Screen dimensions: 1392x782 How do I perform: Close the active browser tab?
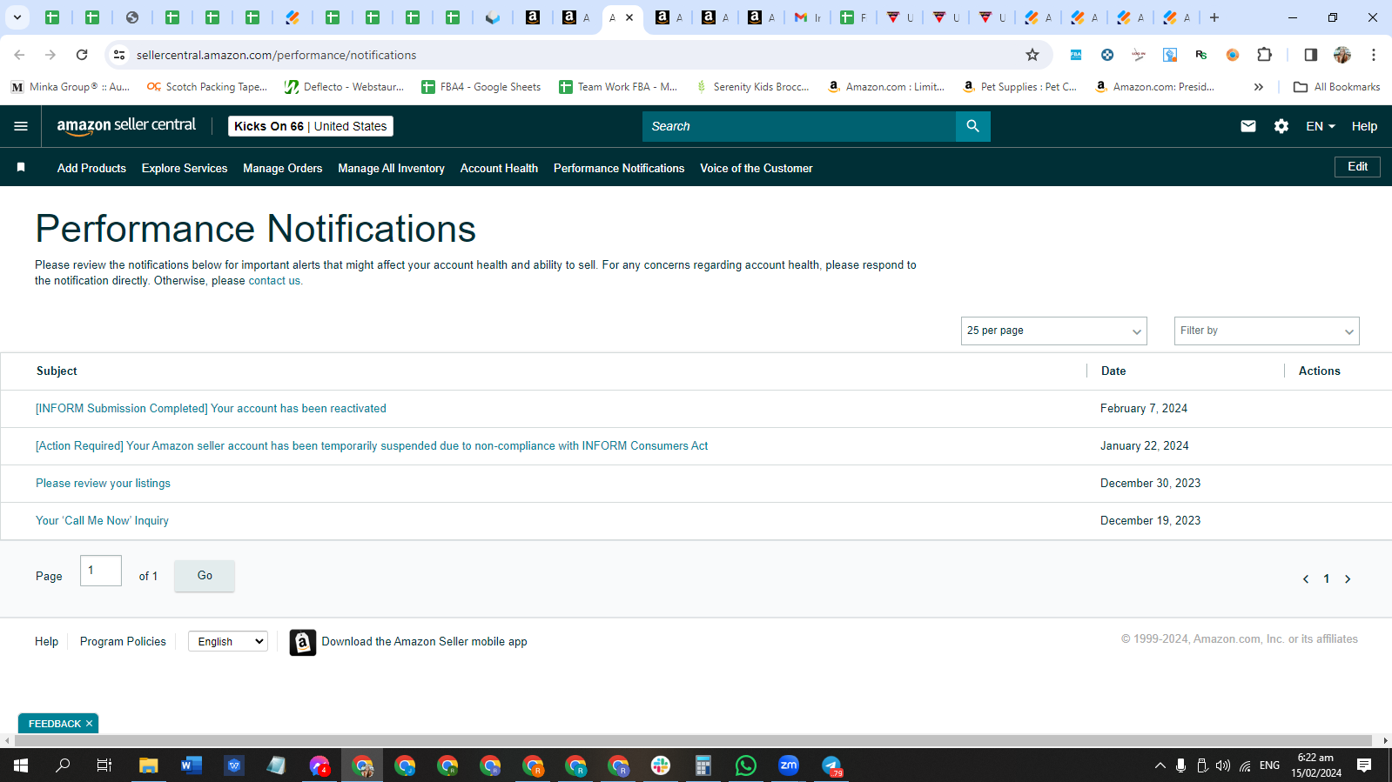[629, 17]
